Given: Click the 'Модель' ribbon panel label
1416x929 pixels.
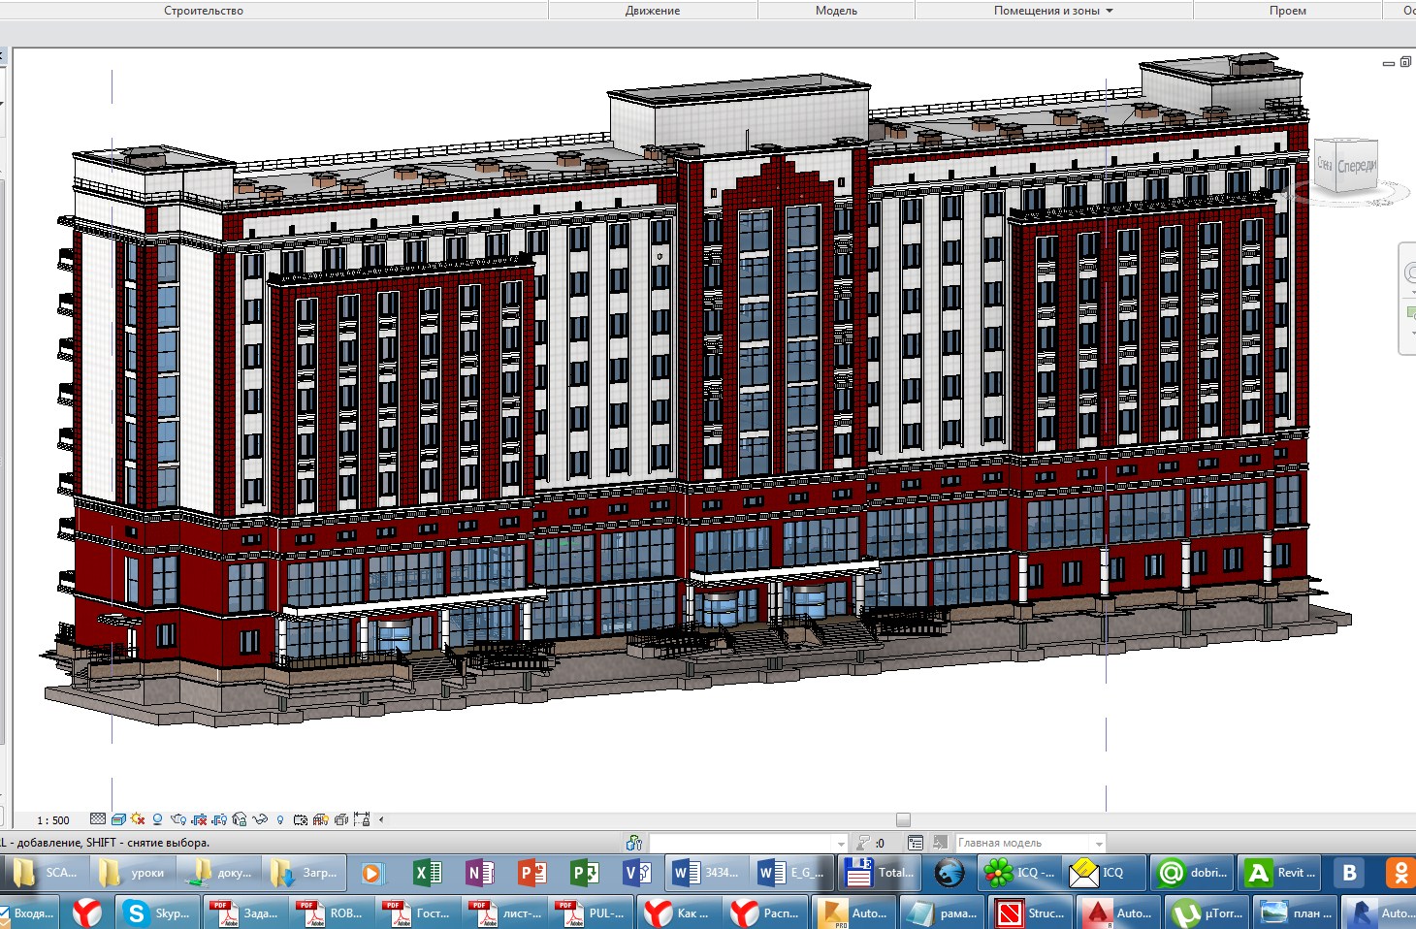Looking at the screenshot, I should tap(836, 11).
